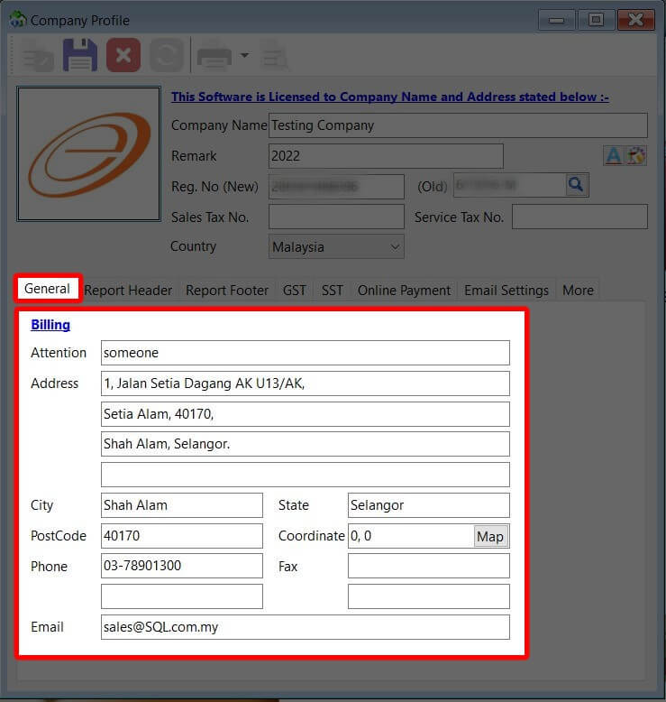Click the empty second Phone field
Viewport: 666px width, 702px height.
182,596
